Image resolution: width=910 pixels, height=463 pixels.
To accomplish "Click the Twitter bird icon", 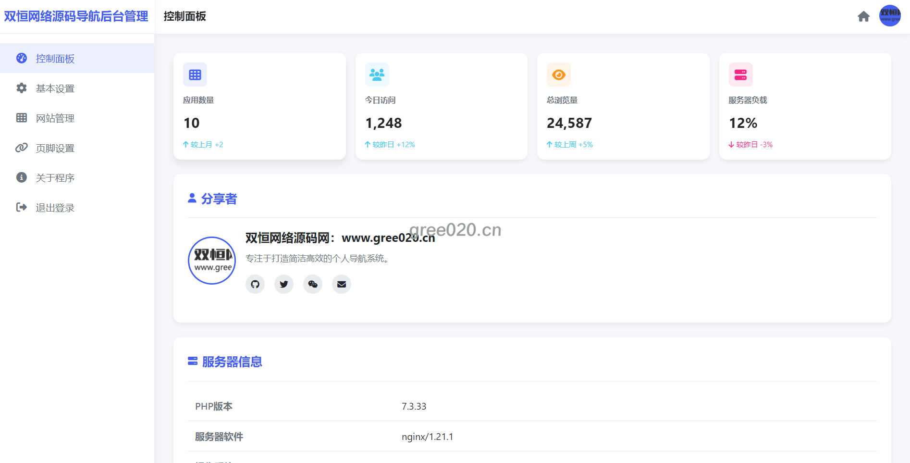I will (x=284, y=284).
